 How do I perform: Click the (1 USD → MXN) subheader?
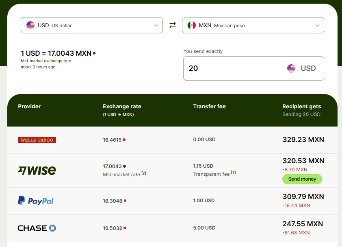(x=118, y=114)
